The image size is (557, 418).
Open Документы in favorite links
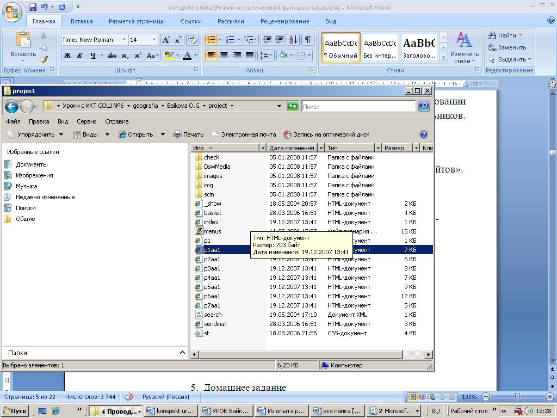32,164
